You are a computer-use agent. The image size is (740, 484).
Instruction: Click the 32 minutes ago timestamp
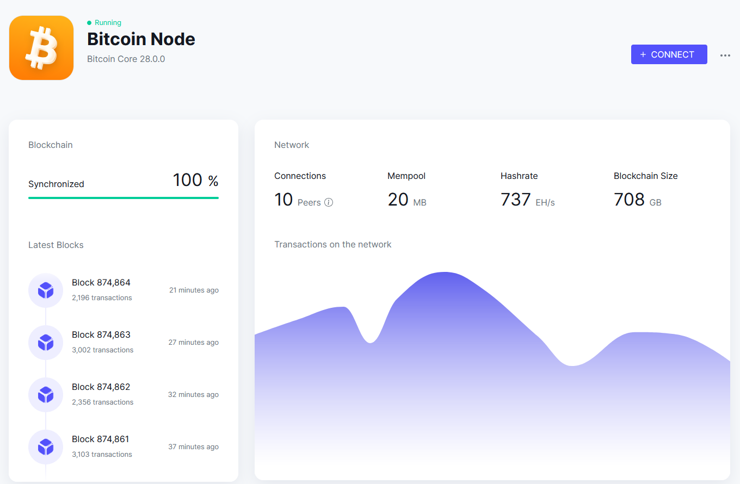pyautogui.click(x=193, y=395)
